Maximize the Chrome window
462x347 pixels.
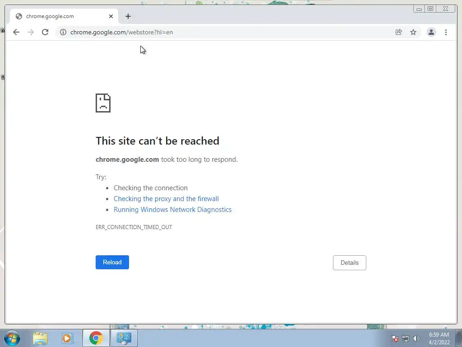(430, 9)
